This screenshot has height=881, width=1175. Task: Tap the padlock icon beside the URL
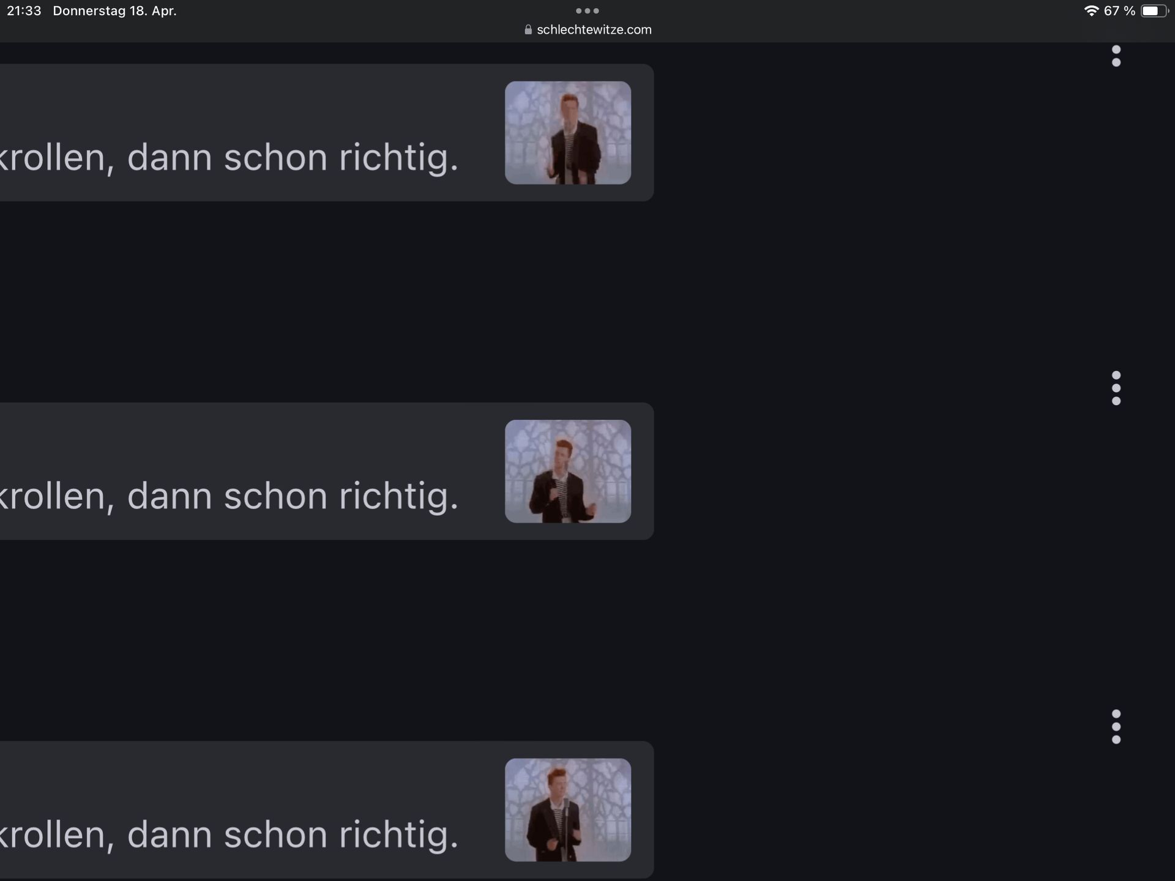pos(528,29)
